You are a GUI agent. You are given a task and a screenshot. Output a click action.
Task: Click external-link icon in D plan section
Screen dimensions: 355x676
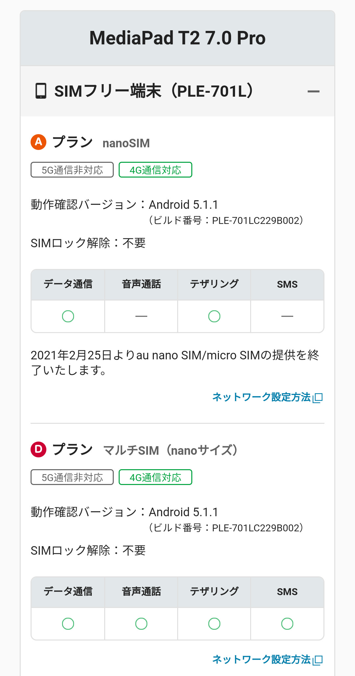coord(318,660)
